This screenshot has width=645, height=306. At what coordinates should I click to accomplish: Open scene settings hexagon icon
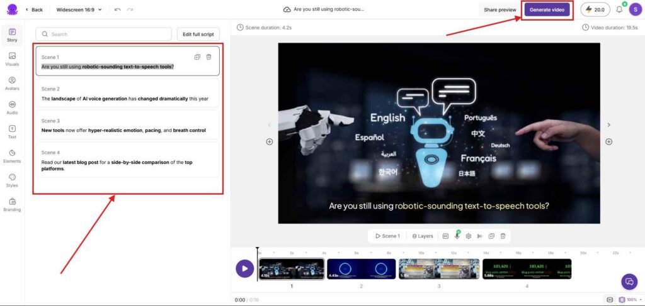(x=468, y=236)
